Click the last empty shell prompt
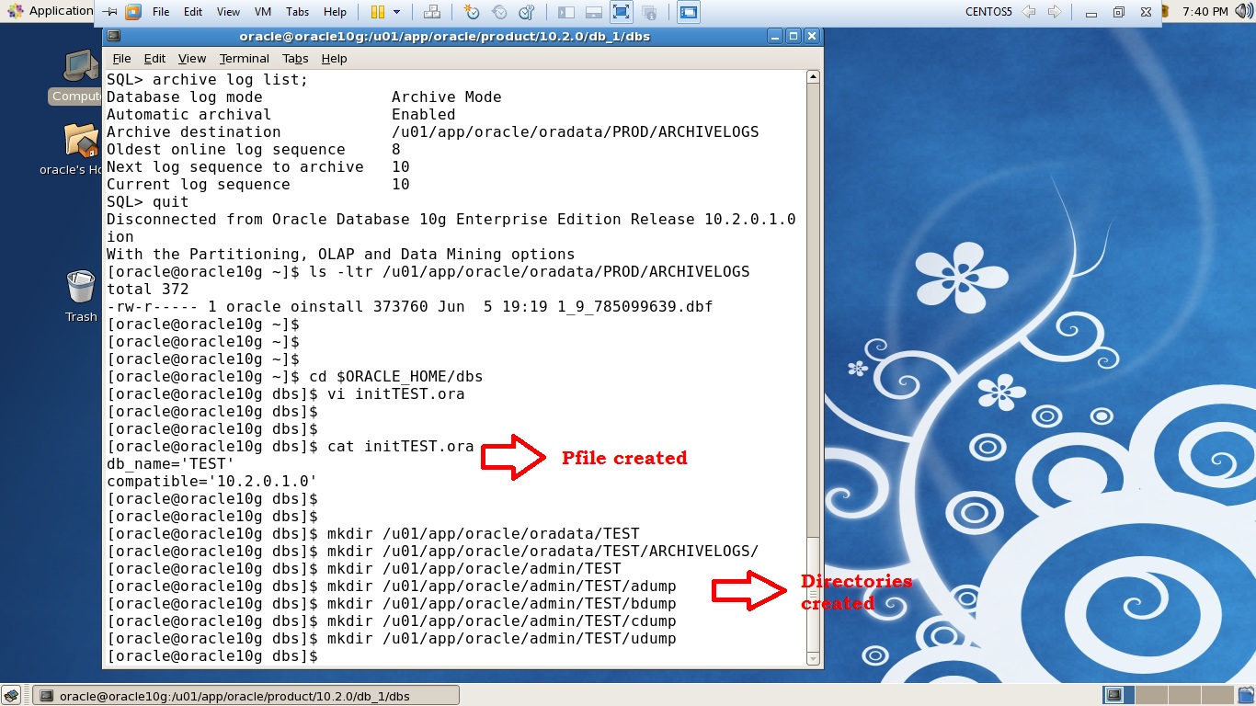The image size is (1256, 706). [212, 656]
